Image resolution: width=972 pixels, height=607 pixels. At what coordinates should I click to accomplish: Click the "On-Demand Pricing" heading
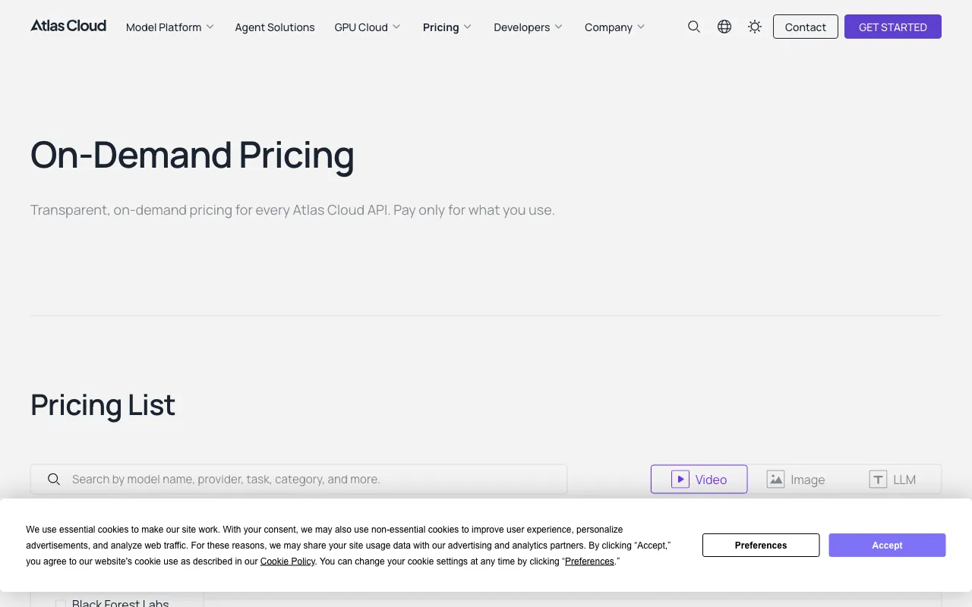(192, 155)
